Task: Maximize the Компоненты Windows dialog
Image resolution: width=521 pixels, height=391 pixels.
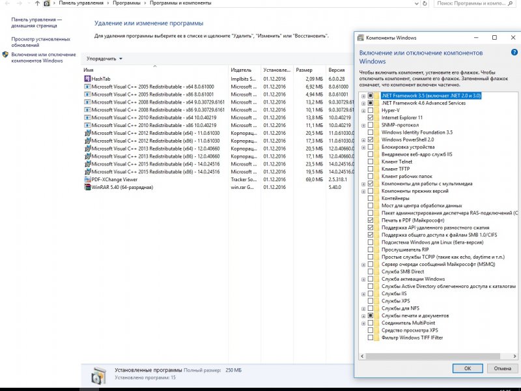Action: 494,38
